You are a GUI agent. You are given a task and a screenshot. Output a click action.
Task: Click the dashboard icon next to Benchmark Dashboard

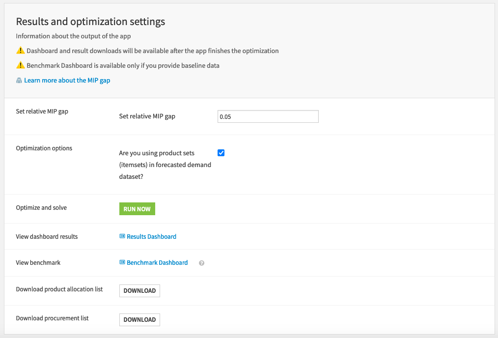coord(122,262)
